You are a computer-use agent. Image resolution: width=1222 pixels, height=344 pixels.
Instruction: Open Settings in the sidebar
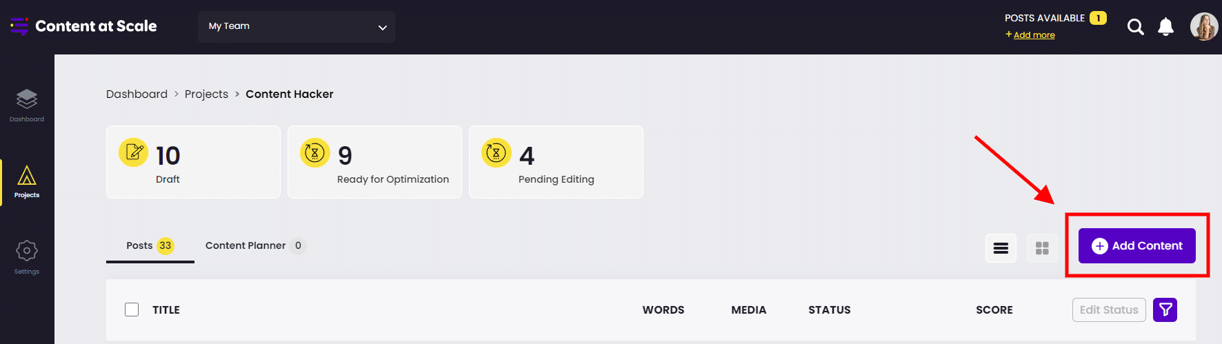27,257
